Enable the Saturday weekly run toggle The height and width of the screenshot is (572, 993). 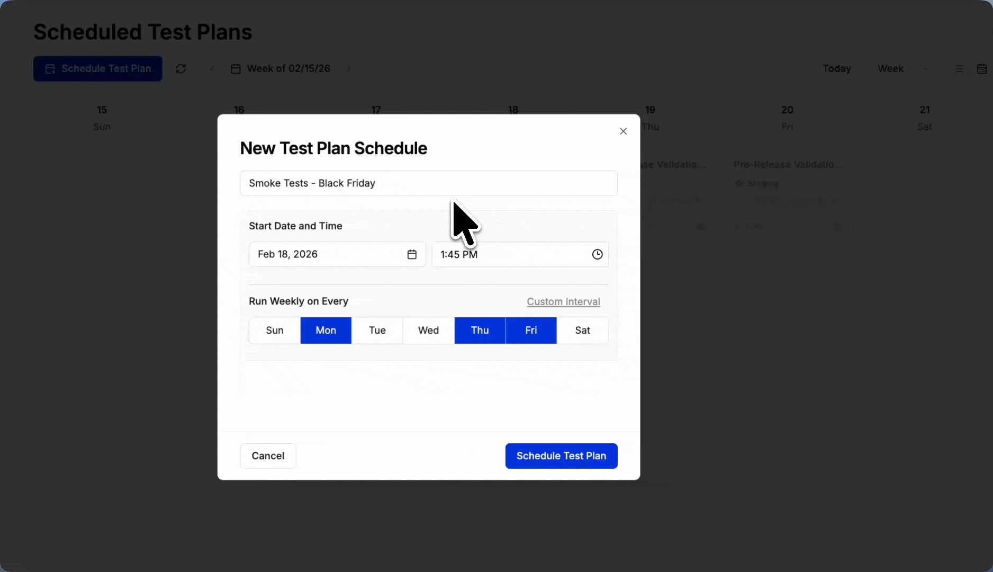click(582, 330)
